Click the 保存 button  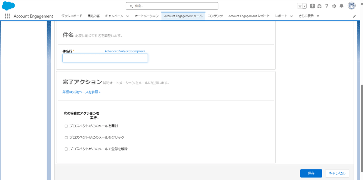coord(311,173)
